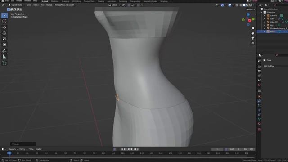
Task: Switch to Material Preview shading
Action: [247, 5]
